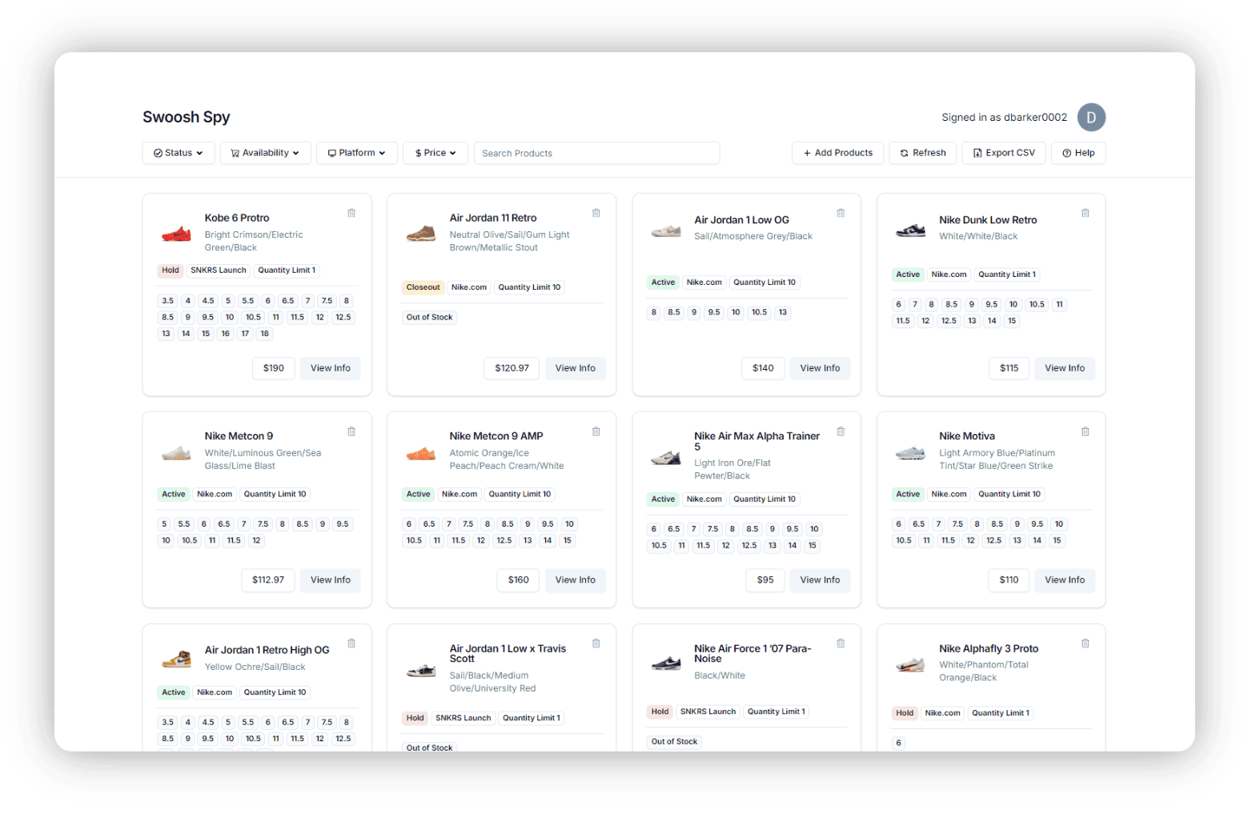View Info for Nike Dunk Low Retro
Image resolution: width=1248 pixels, height=814 pixels.
[x=1065, y=368]
